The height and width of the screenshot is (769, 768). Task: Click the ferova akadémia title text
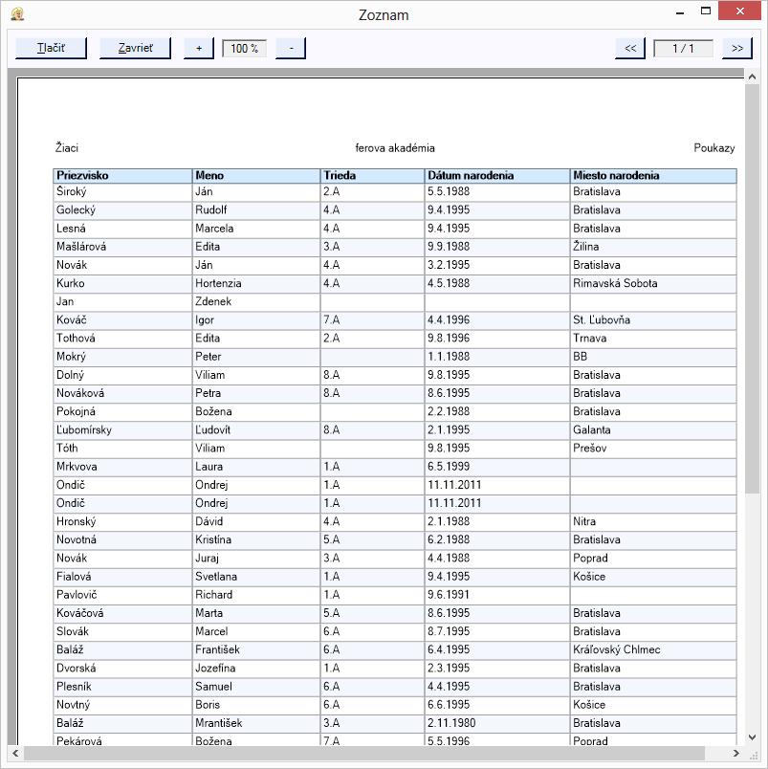coord(395,147)
